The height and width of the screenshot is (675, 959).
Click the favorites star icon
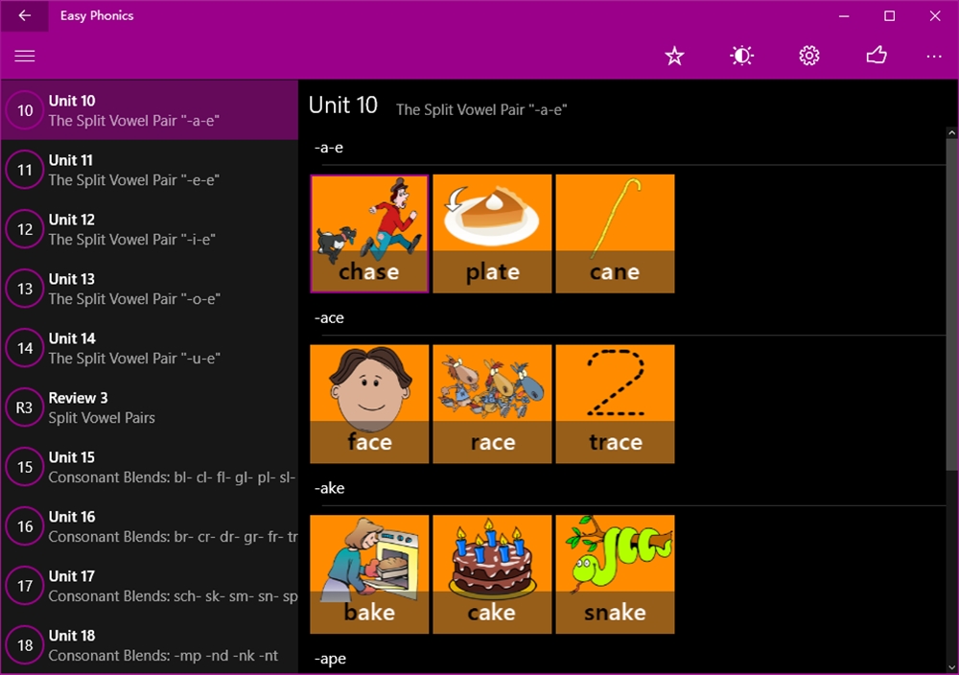674,56
